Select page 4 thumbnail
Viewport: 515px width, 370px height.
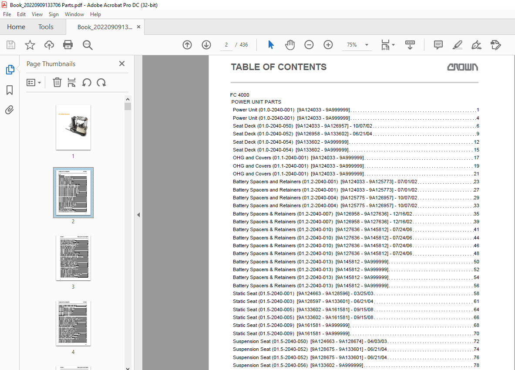point(73,323)
